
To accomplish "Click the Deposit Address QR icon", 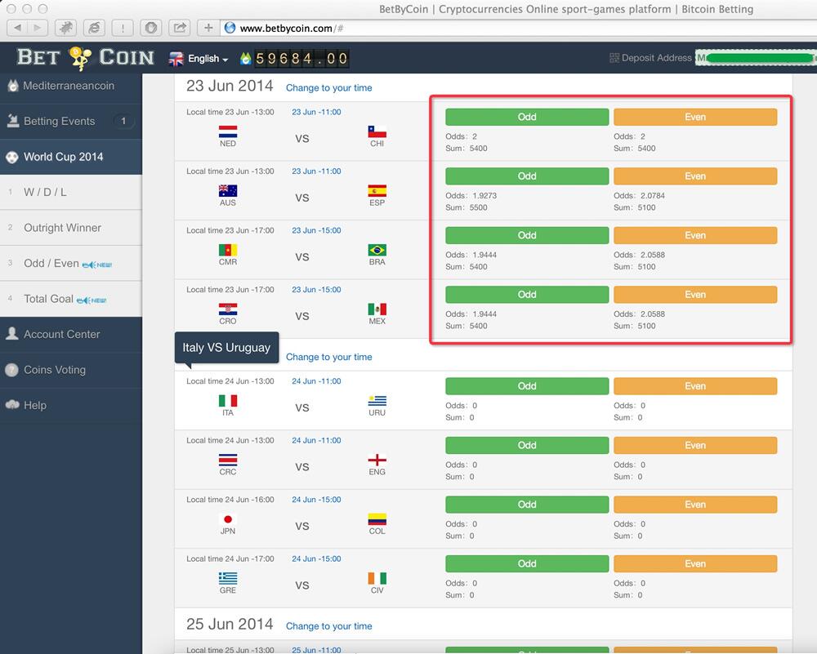I will pos(614,58).
